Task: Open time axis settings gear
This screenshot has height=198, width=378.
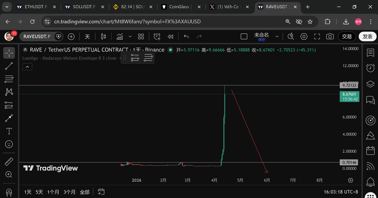Action: 351,180
